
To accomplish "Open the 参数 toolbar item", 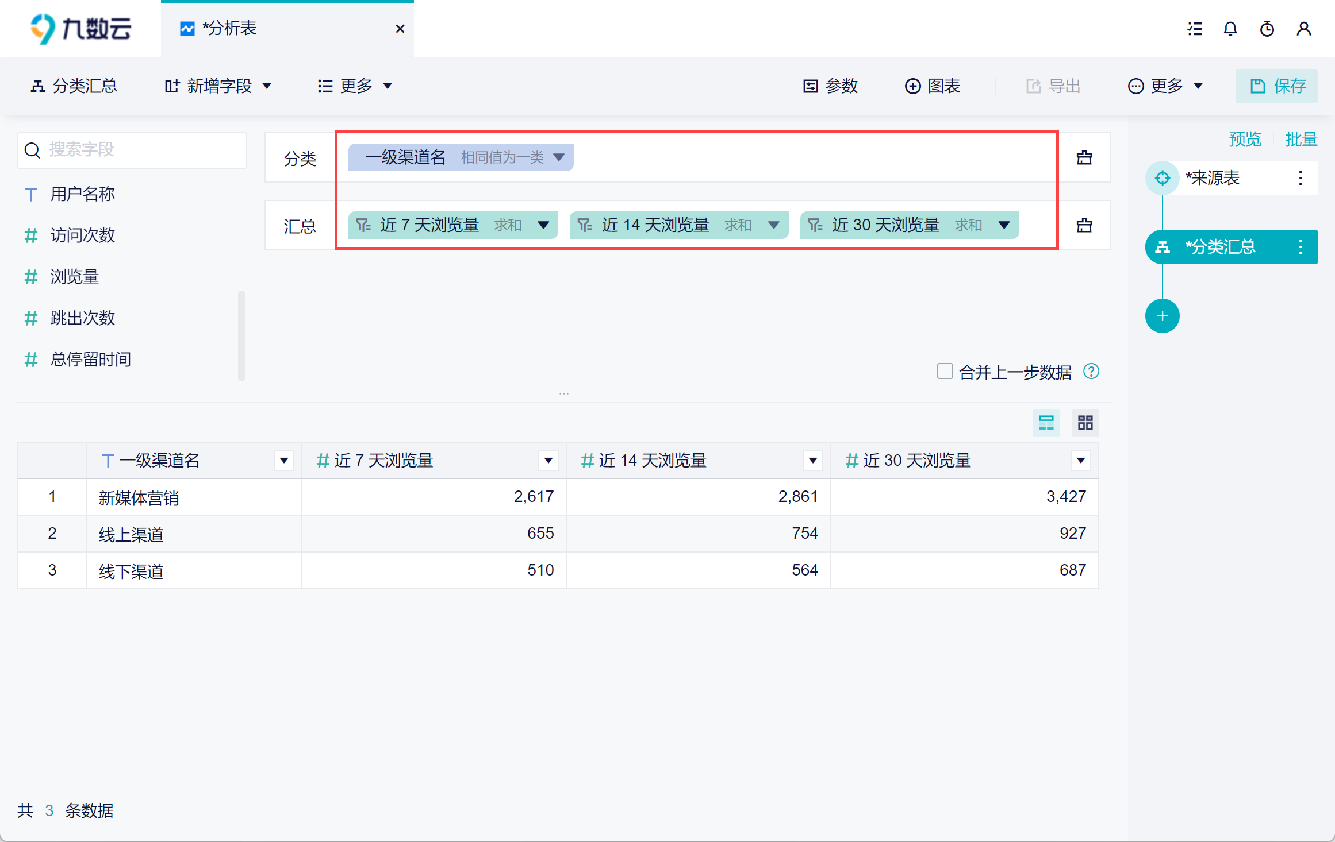I will click(x=830, y=86).
